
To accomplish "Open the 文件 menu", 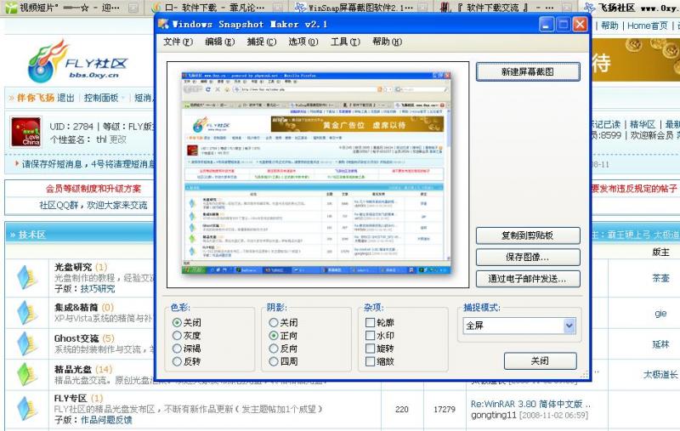I will point(178,42).
